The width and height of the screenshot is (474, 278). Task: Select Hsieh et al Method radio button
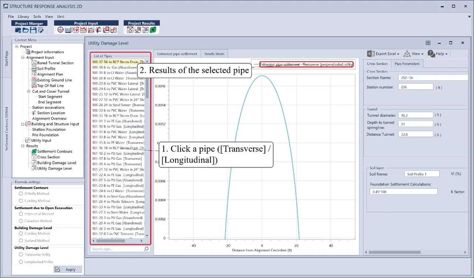coord(21,214)
